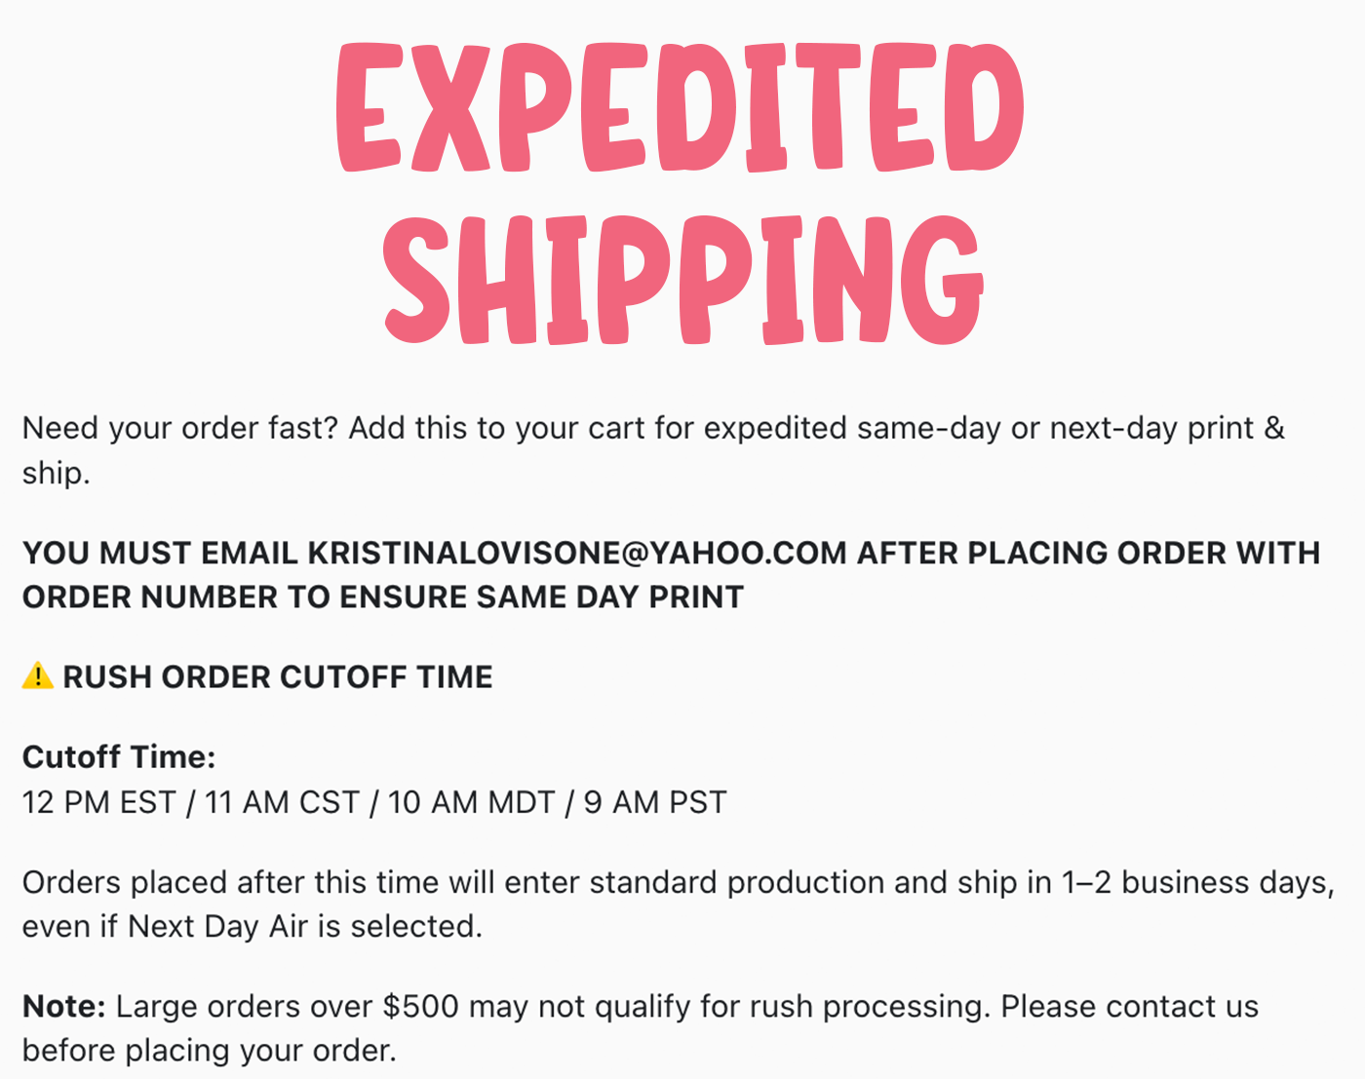
Task: Click the "Need your order fast?" sentence
Action: click(180, 428)
